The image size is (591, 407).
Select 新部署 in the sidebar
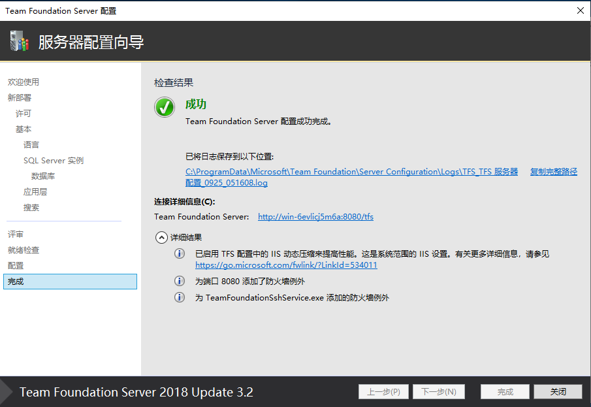20,98
